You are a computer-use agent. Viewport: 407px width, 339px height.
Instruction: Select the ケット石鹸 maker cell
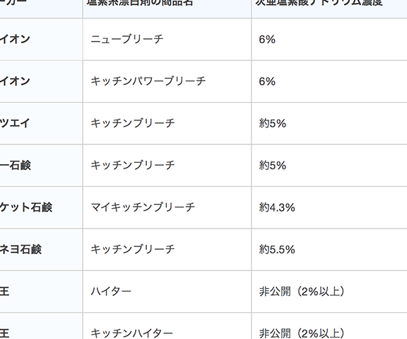click(x=41, y=207)
